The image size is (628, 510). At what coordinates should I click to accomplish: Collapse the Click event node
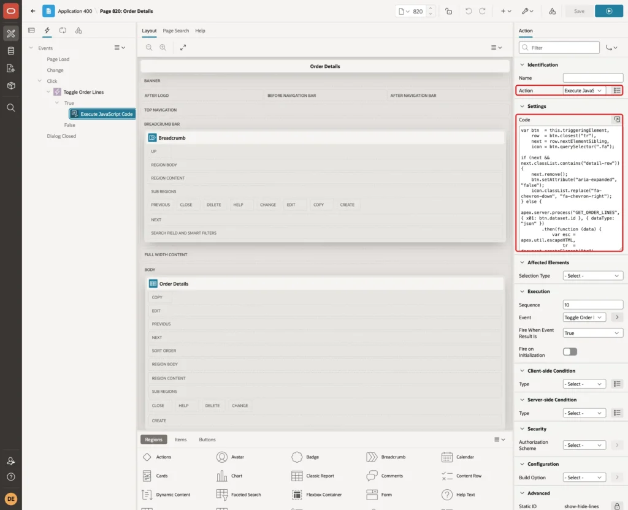coord(40,80)
